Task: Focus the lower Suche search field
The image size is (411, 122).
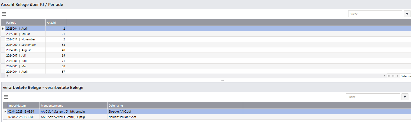Action: pos(373,97)
